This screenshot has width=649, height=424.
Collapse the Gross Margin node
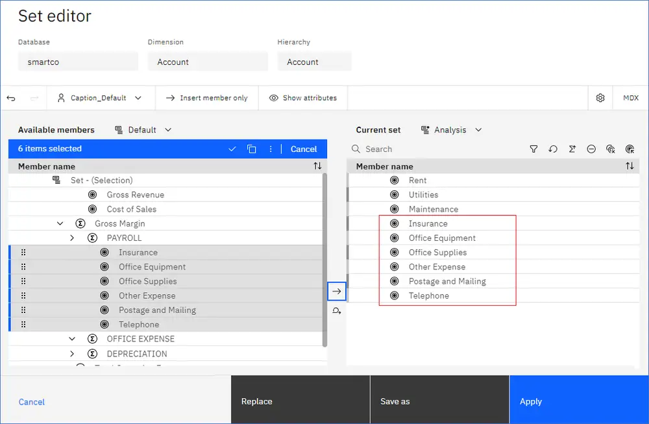click(60, 223)
